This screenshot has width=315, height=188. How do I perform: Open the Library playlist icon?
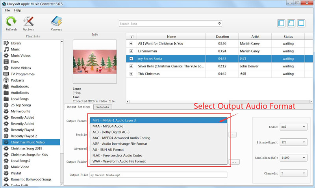point(6,43)
